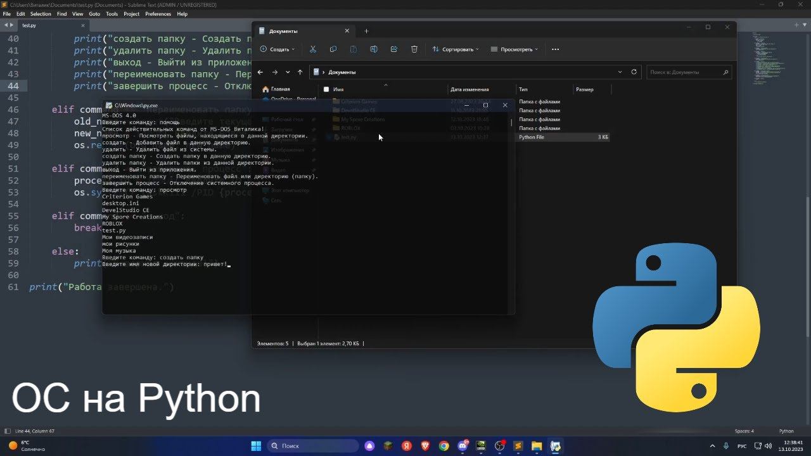The height and width of the screenshot is (456, 811).
Task: Click the breadcrumb chevron before Документы
Action: (x=323, y=72)
